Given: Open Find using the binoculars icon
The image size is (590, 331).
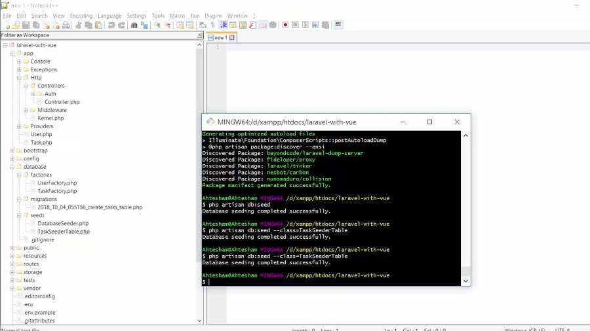Looking at the screenshot, I should (134, 26).
